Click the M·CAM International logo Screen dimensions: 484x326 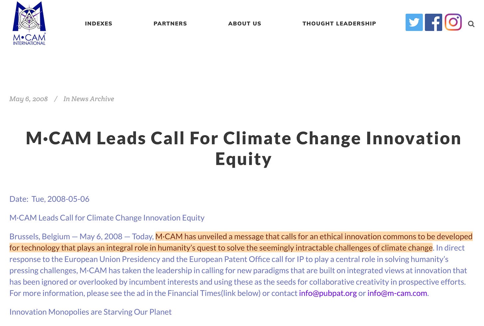[x=29, y=23]
